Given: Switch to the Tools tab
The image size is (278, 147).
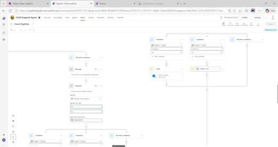Looking at the screenshot, I should click(x=67, y=18).
